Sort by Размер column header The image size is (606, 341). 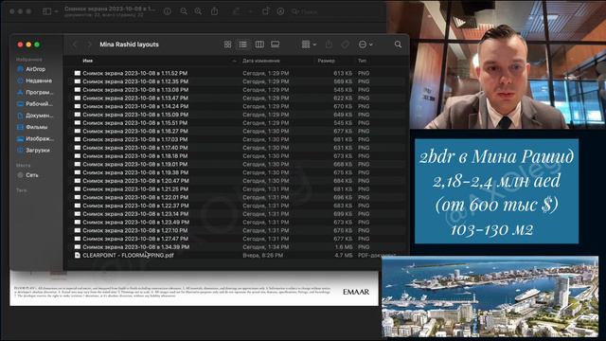pos(326,61)
